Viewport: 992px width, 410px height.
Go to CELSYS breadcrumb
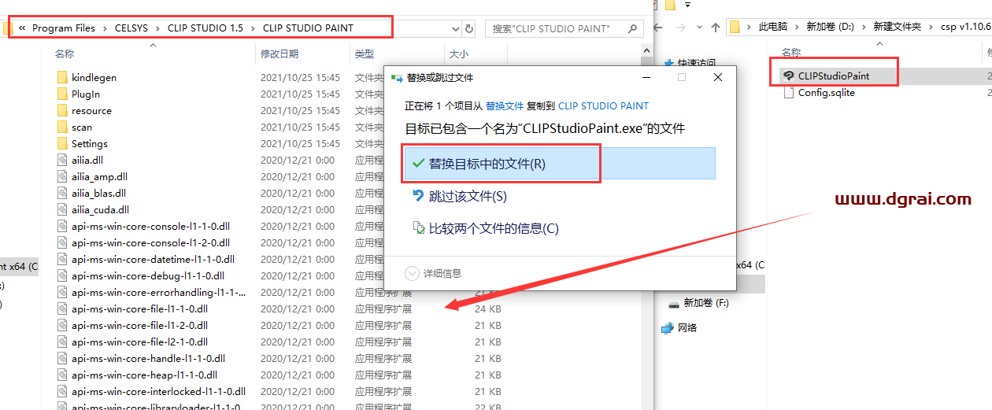[131, 28]
